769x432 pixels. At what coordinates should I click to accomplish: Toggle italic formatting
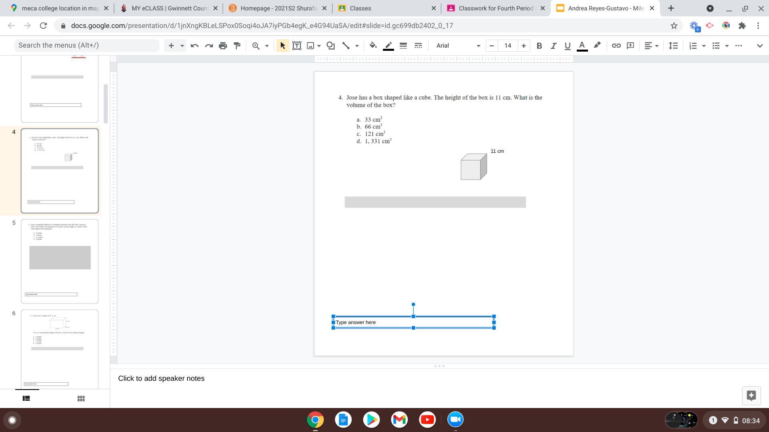coord(553,46)
